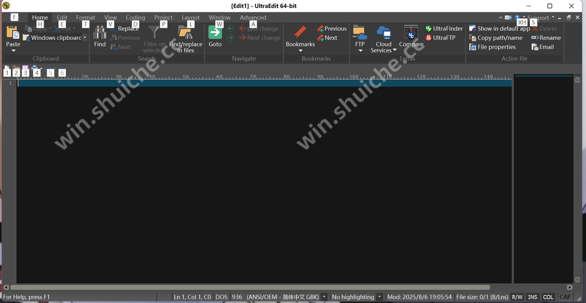Image resolution: width=586 pixels, height=303 pixels.
Task: Click the Replace search button
Action: [x=125, y=28]
